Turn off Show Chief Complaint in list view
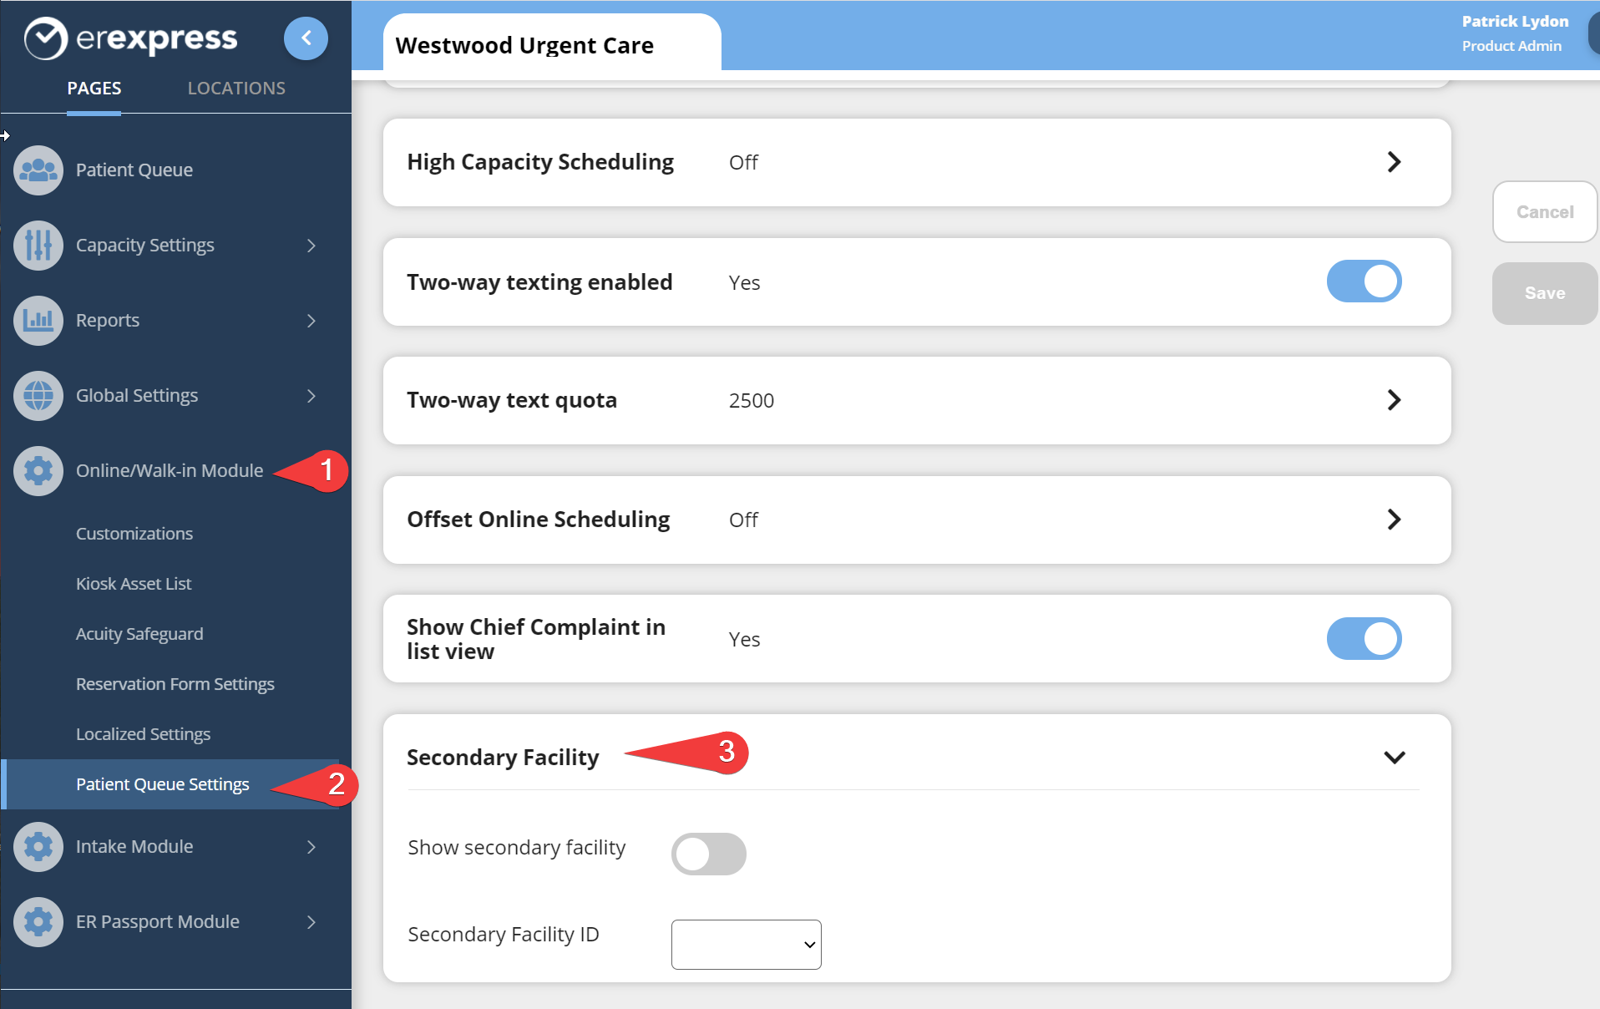1600x1009 pixels. click(x=1364, y=639)
